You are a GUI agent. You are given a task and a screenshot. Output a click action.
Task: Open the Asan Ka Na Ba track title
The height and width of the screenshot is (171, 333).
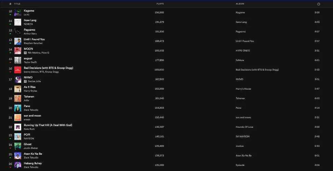coord(33,154)
